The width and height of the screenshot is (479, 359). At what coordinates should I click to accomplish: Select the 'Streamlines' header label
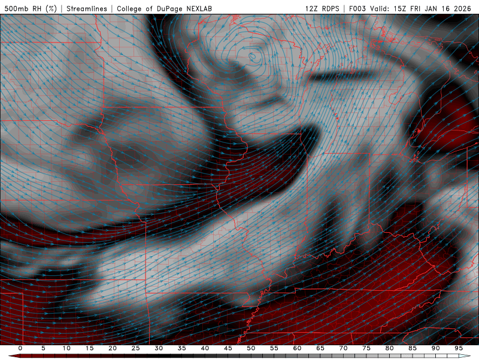[87, 9]
